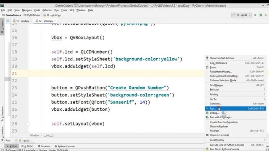
Task: Open the Run tool window tab at bottom
Action: (x=12, y=146)
